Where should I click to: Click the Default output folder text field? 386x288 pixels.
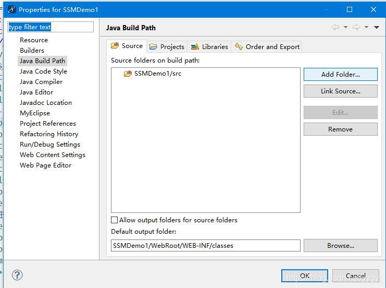coord(206,246)
